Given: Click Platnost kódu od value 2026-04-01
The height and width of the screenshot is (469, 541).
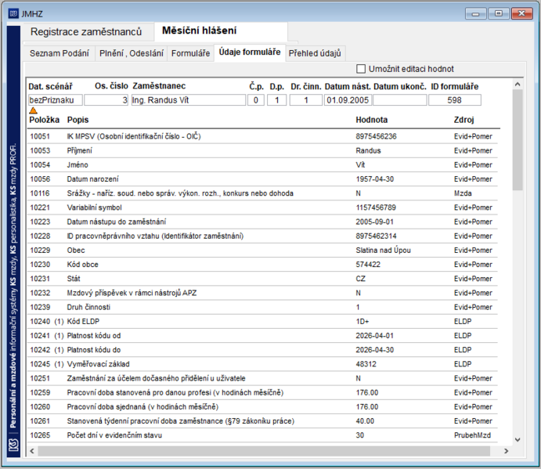Looking at the screenshot, I should coord(375,335).
